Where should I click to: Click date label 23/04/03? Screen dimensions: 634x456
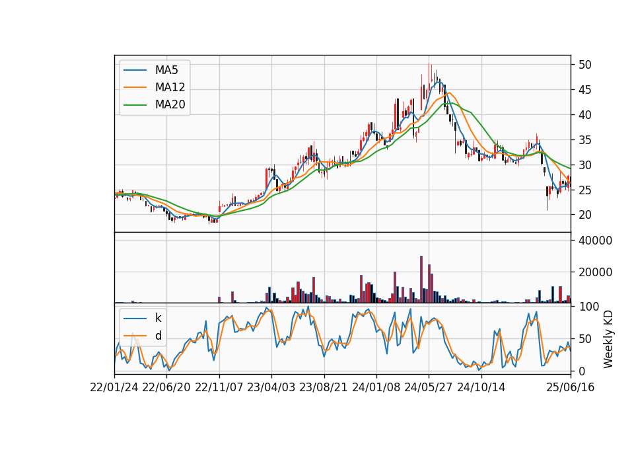point(271,387)
